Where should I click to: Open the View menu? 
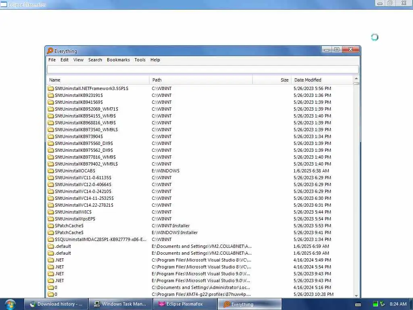click(x=78, y=60)
